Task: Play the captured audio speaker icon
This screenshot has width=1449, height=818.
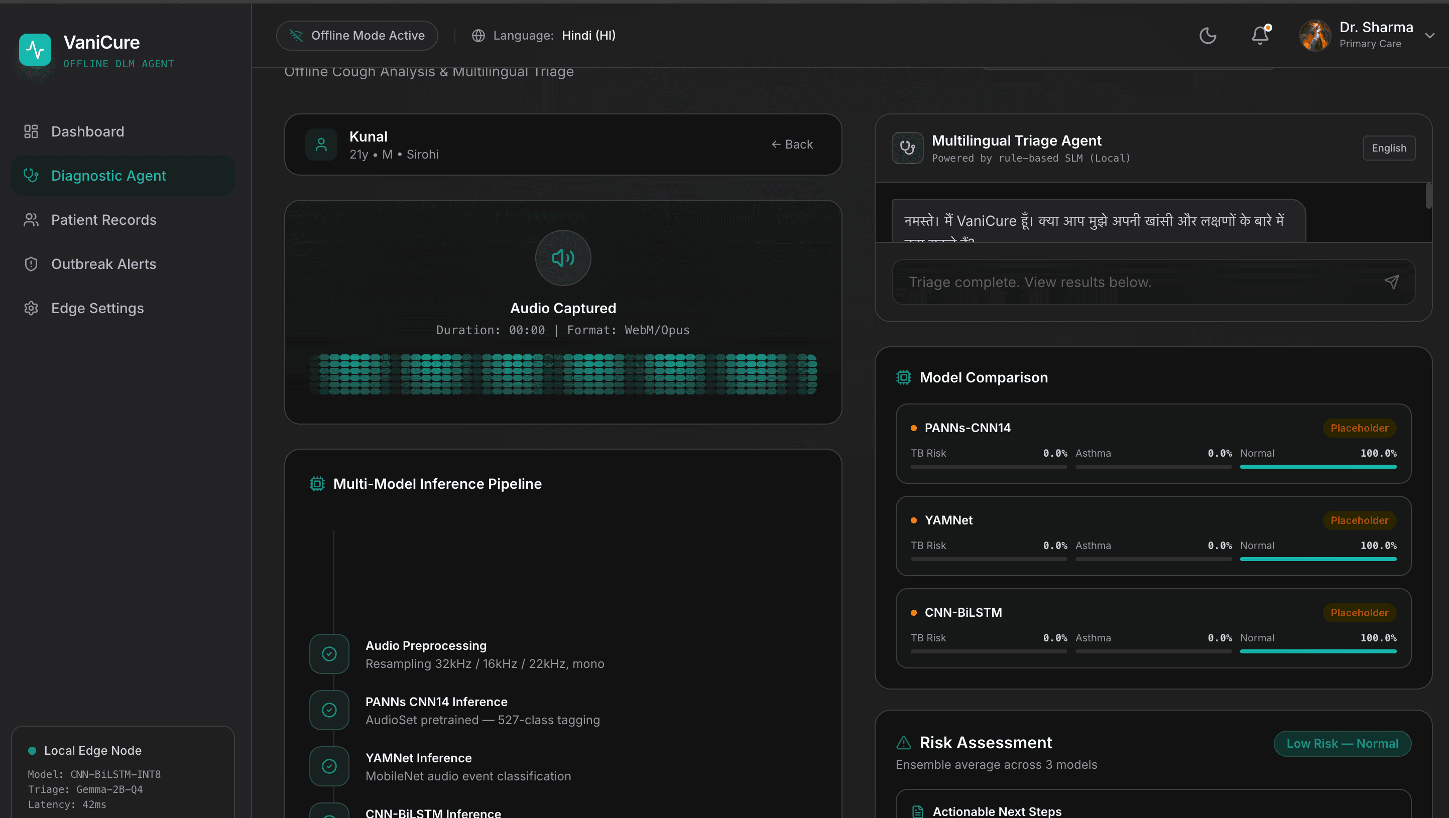Action: [563, 258]
